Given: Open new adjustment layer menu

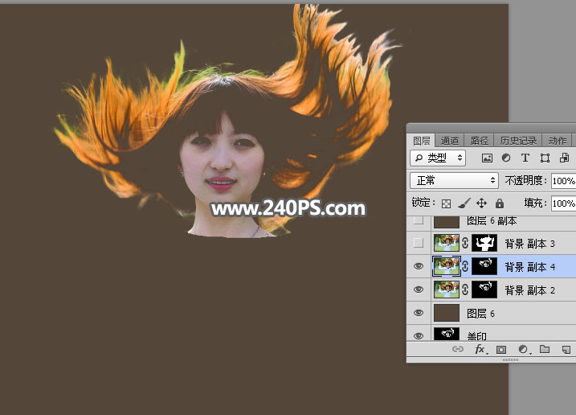Looking at the screenshot, I should (x=523, y=350).
